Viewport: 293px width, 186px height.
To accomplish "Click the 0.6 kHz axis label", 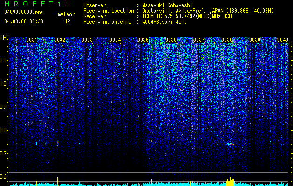I will (x=4, y=177).
